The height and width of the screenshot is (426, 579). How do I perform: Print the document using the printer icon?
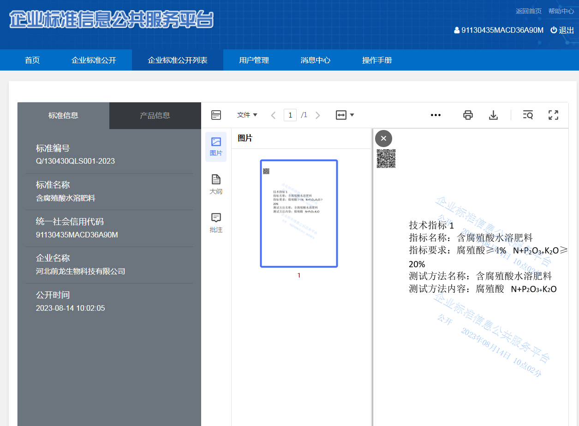468,115
